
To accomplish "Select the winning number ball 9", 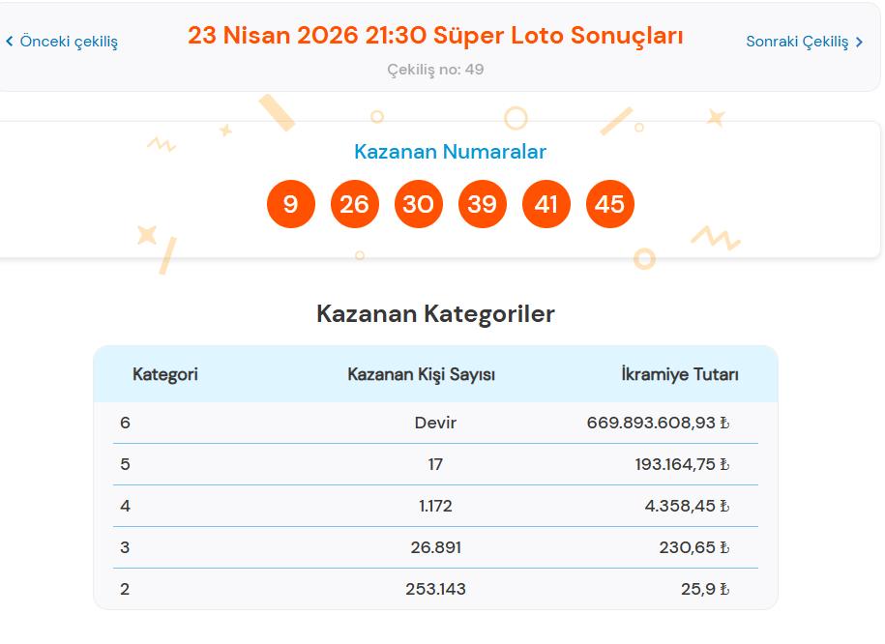I will click(x=290, y=204).
